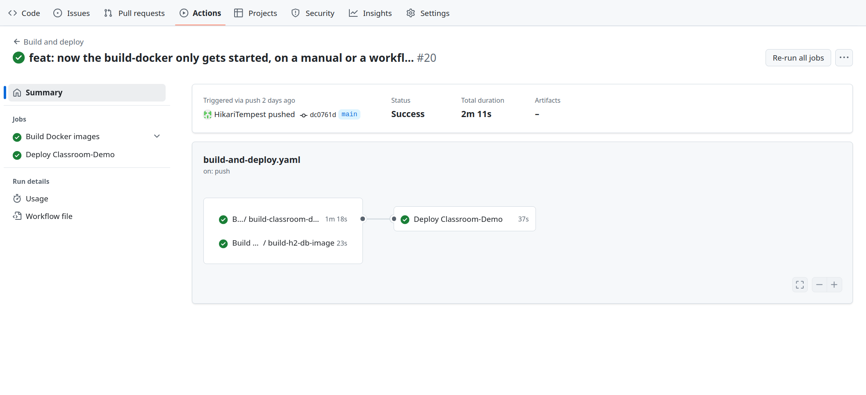Click the check icon beside Deploy Classroom-Demo node
Viewport: 866px width, 395px height.
pyautogui.click(x=405, y=219)
